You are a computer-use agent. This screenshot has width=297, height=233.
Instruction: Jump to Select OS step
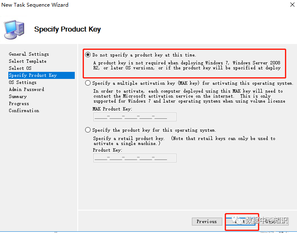coord(20,68)
